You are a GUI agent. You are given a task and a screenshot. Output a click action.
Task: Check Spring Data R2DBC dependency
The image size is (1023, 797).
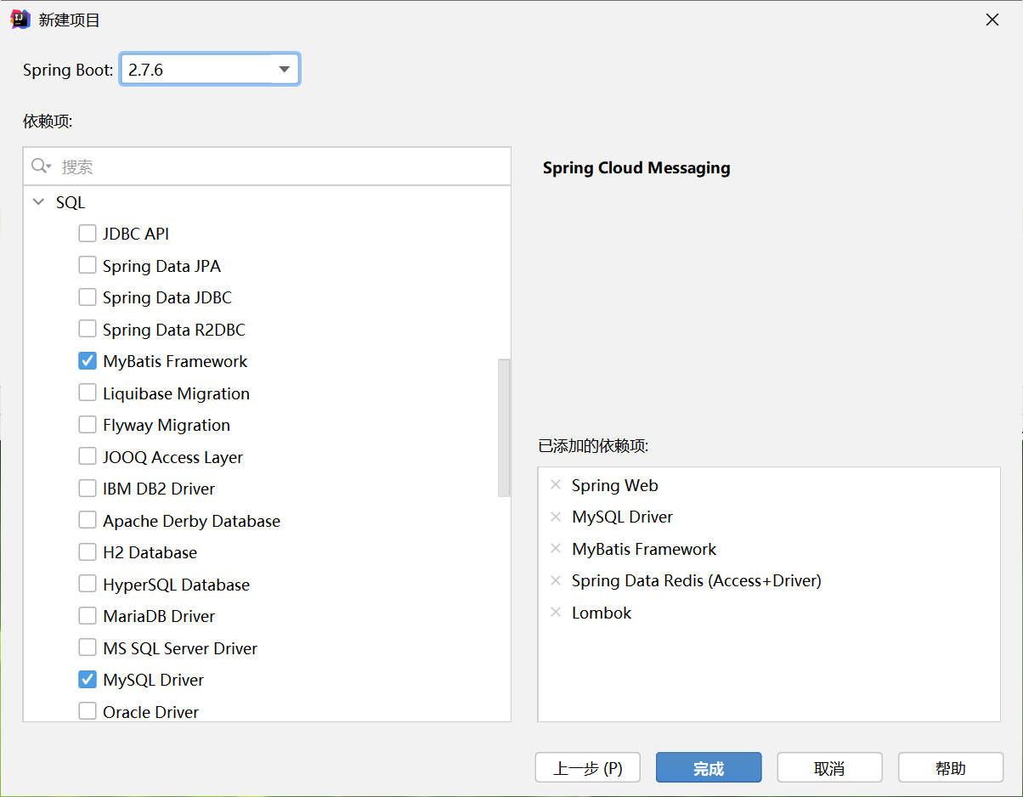(88, 329)
